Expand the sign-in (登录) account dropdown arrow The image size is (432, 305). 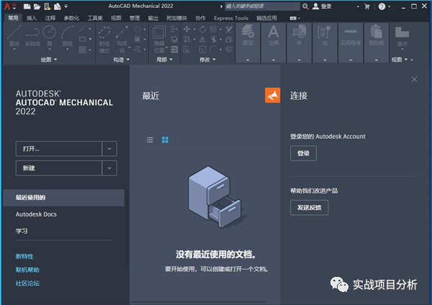click(358, 6)
